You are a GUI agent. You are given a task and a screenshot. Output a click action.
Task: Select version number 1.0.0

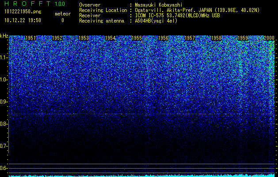pos(60,4)
